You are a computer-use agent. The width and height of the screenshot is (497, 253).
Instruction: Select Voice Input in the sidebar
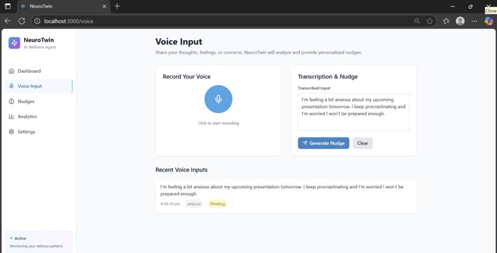39,86
